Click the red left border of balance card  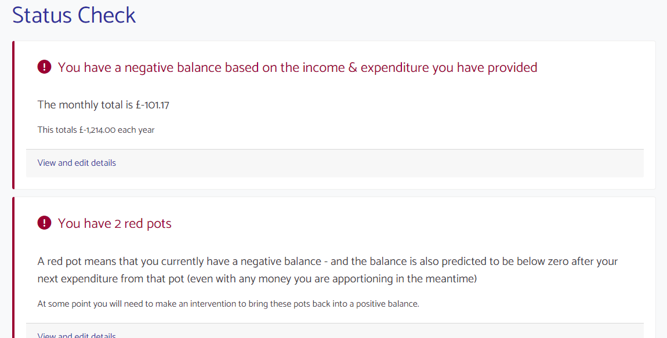click(x=13, y=115)
